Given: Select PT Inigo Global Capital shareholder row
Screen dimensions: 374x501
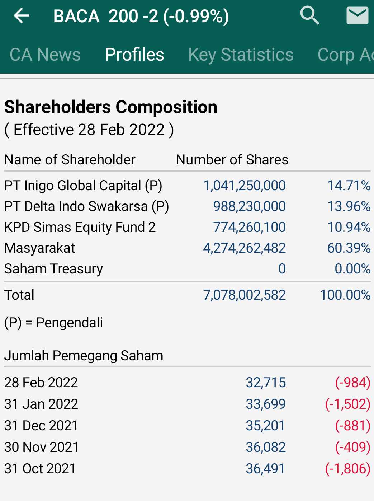Looking at the screenshot, I should [x=83, y=186].
